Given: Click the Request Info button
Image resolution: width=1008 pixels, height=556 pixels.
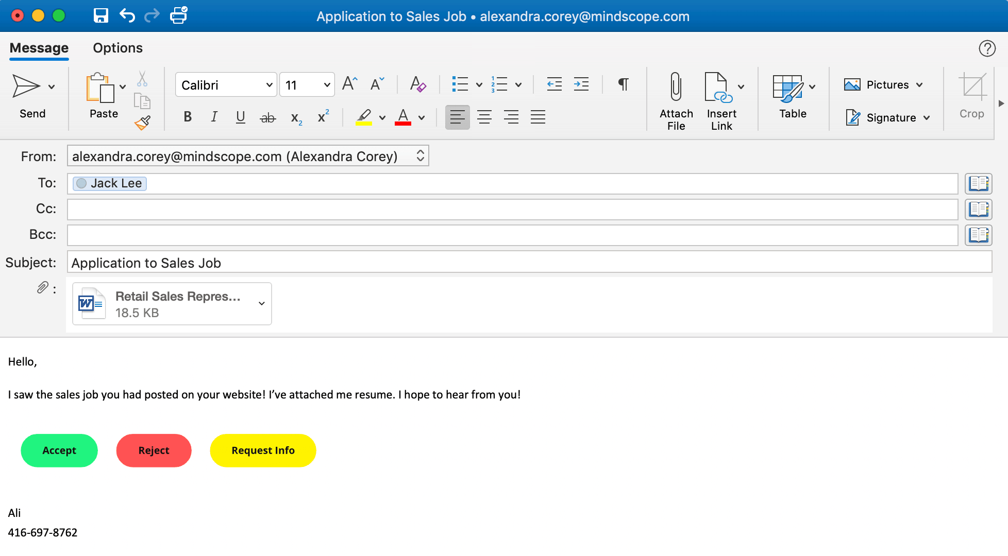Looking at the screenshot, I should (x=263, y=450).
